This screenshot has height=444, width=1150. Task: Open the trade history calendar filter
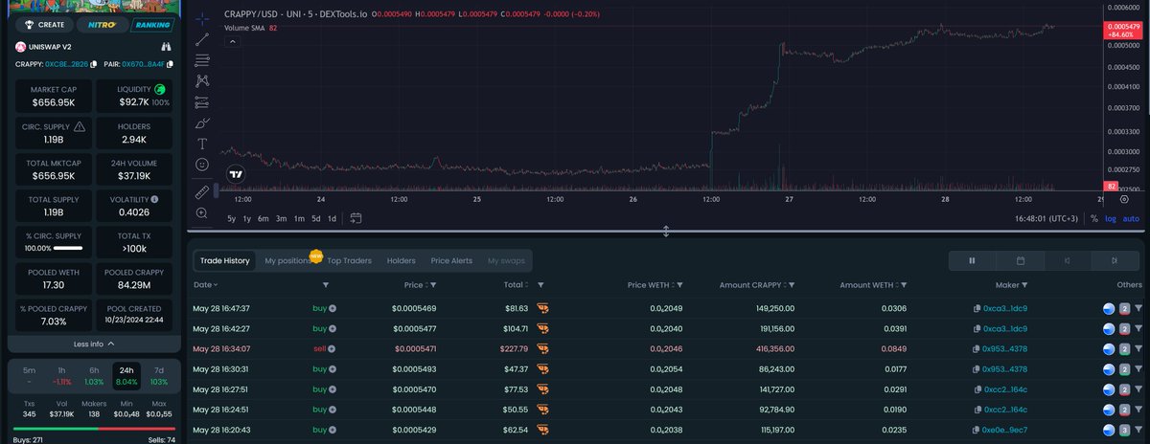[1021, 260]
